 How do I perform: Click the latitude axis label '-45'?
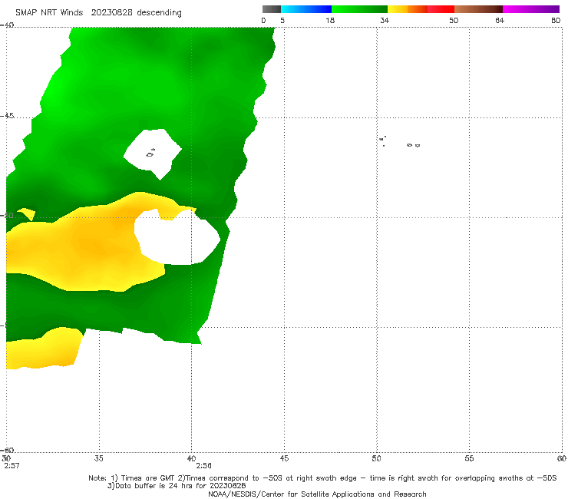coord(7,116)
